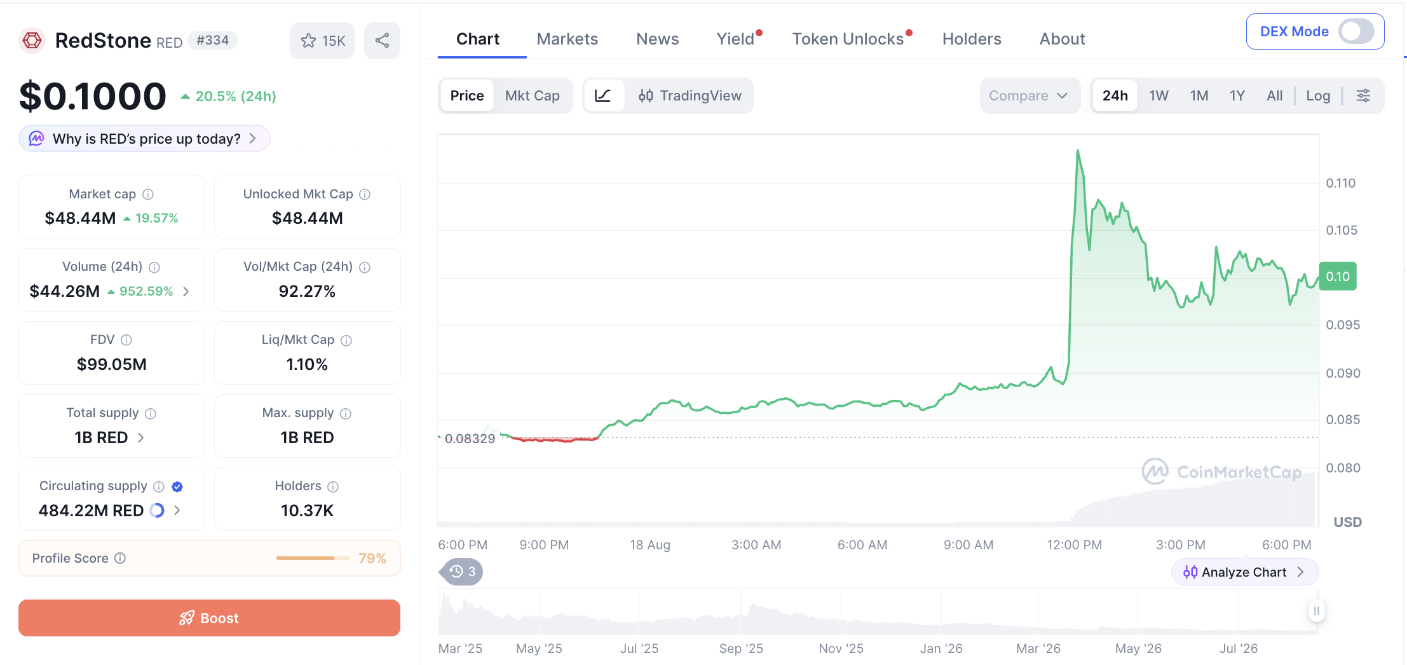Viewport: 1407px width, 665px height.
Task: Select the line chart view icon
Action: click(603, 95)
